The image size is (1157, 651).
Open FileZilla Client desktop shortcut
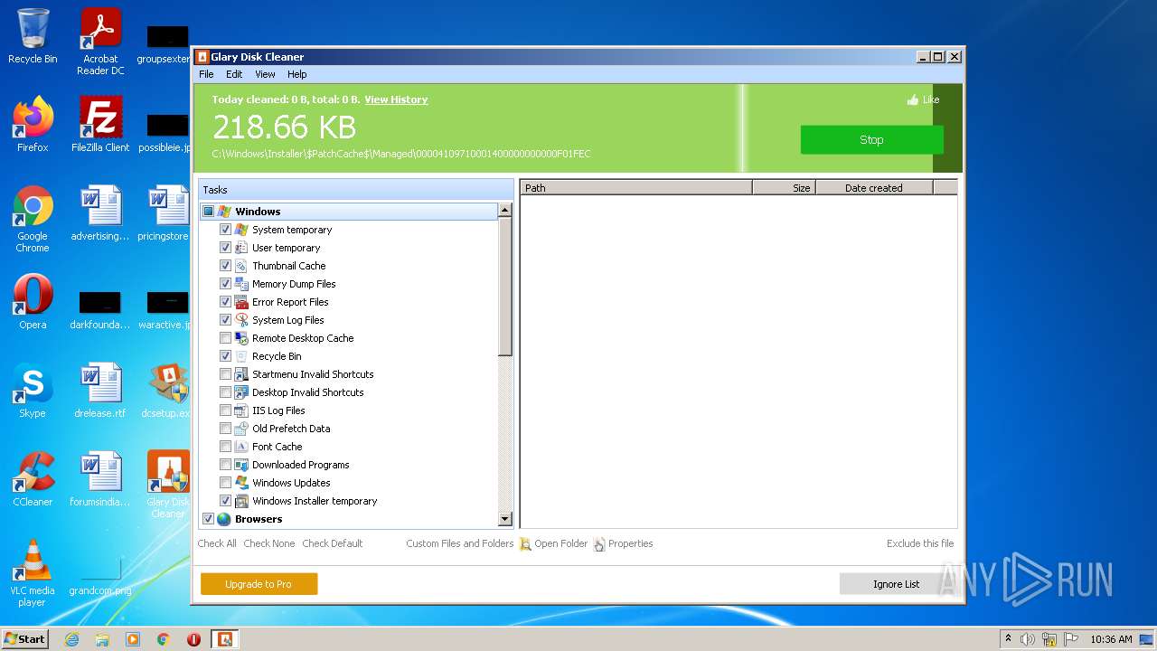(100, 125)
